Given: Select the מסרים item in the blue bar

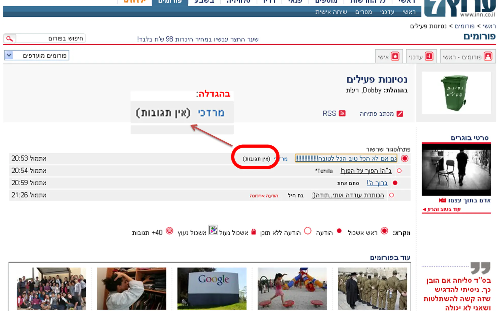Looking at the screenshot, I should pos(363,12).
